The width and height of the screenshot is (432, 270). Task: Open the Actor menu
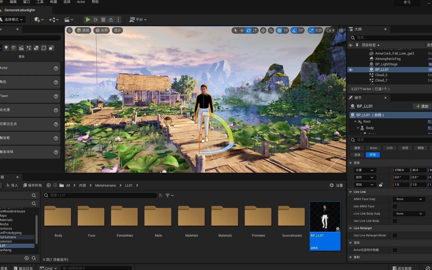(81, 2)
